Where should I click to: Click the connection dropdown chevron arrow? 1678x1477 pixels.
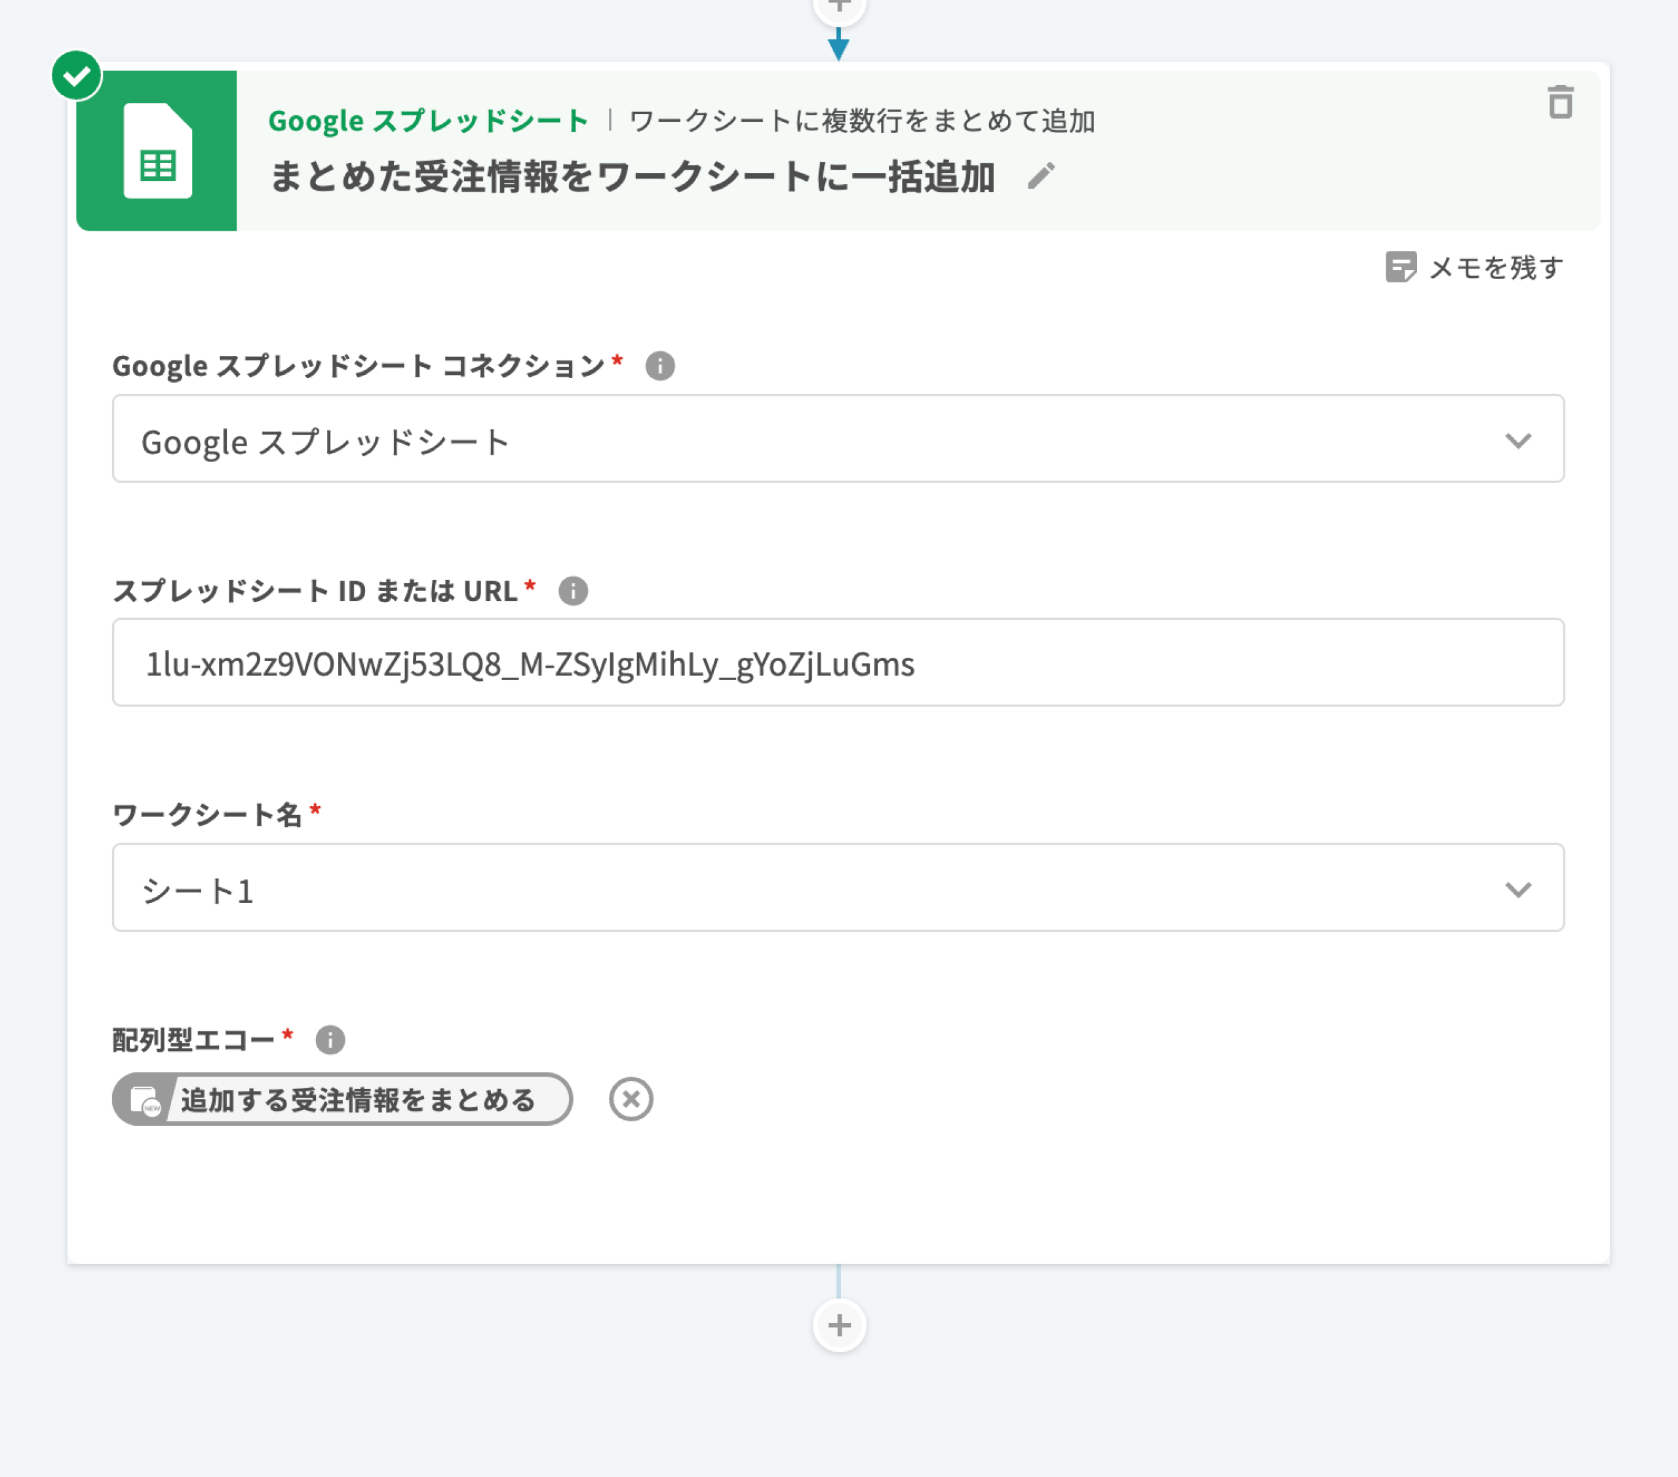pyautogui.click(x=1518, y=440)
